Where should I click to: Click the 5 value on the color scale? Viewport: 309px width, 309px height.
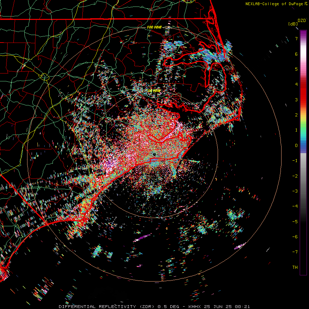coord(296,69)
